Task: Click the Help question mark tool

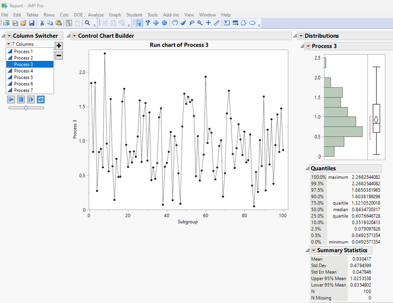Action: tap(148, 23)
